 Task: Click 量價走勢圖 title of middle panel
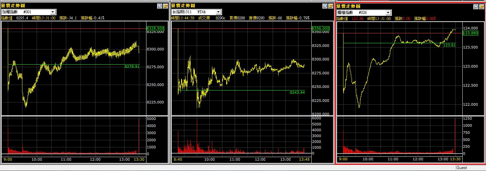pos(183,5)
